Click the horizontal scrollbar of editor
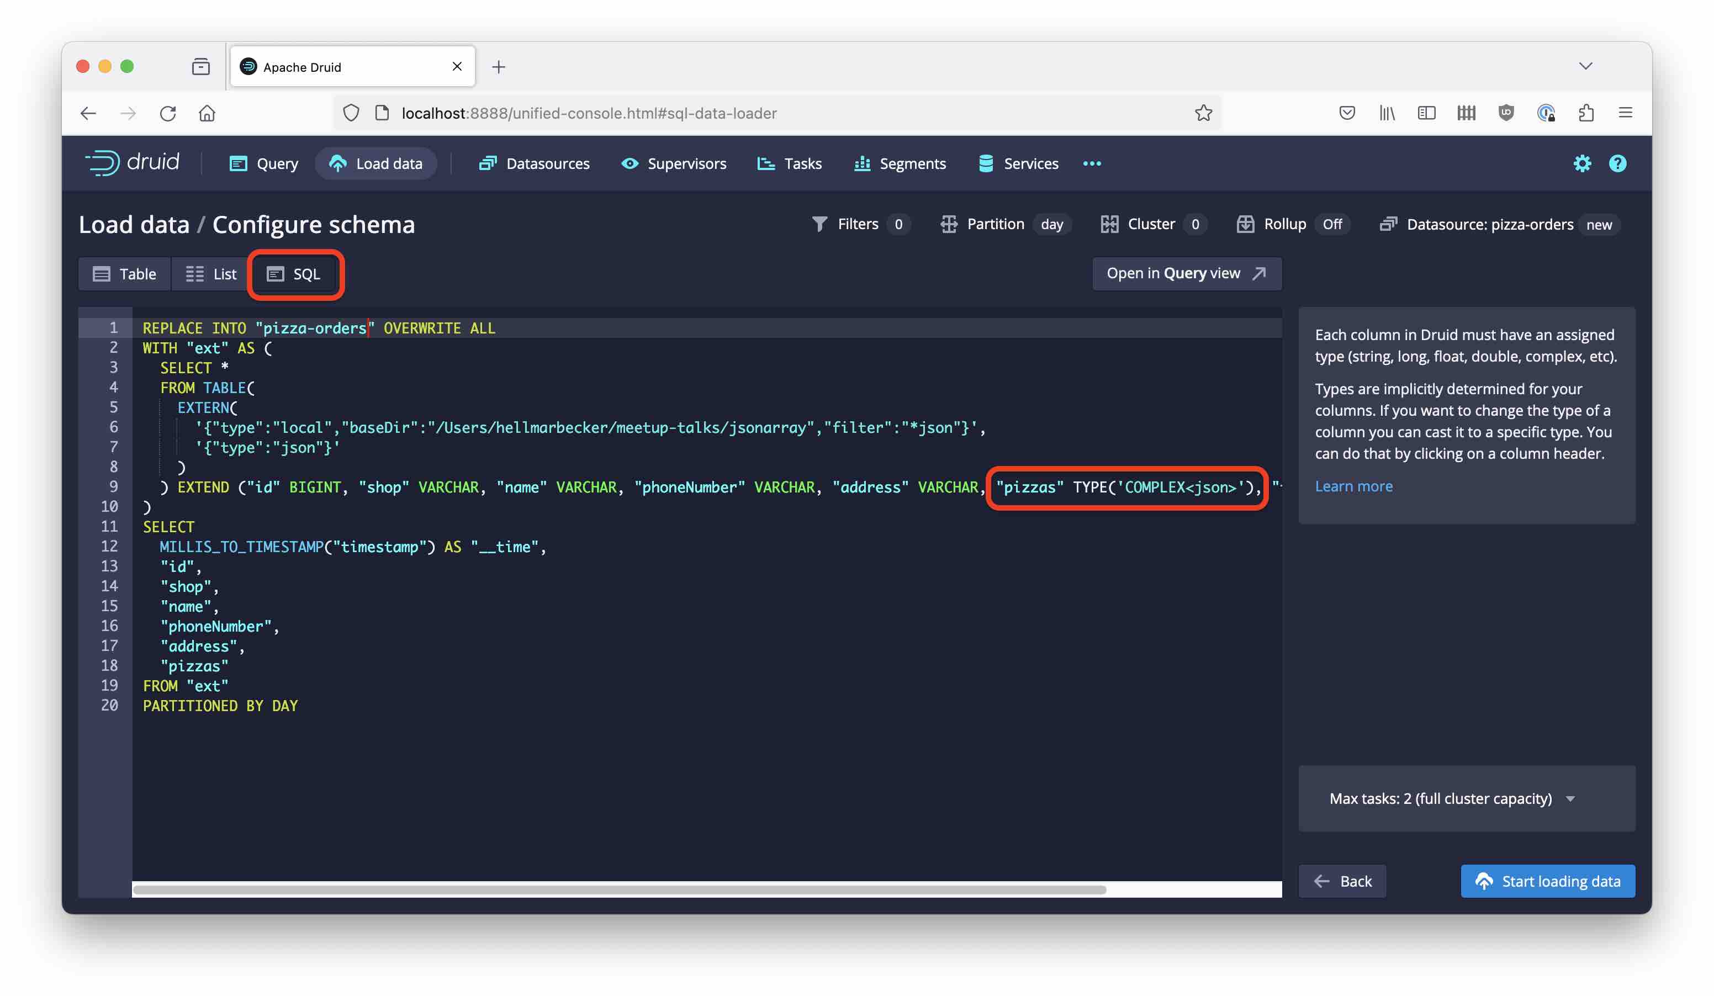 [619, 889]
